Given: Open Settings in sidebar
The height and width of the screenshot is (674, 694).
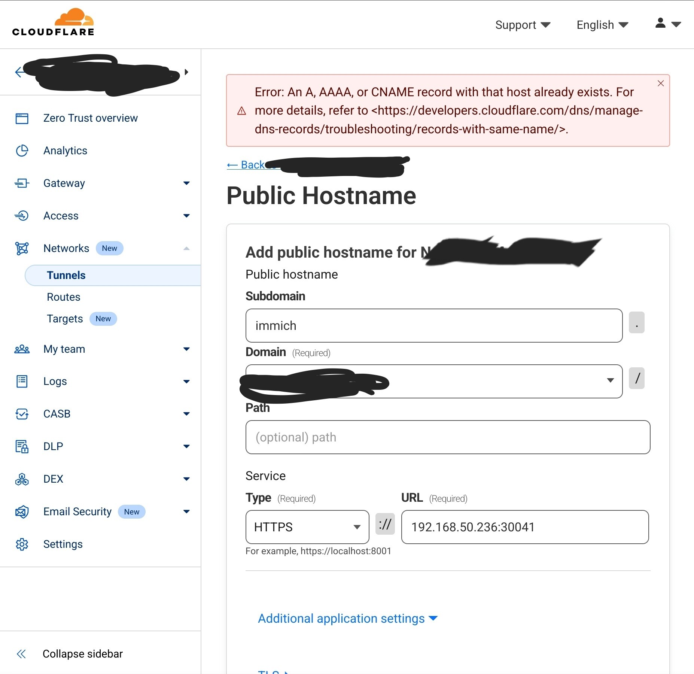Looking at the screenshot, I should 63,544.
